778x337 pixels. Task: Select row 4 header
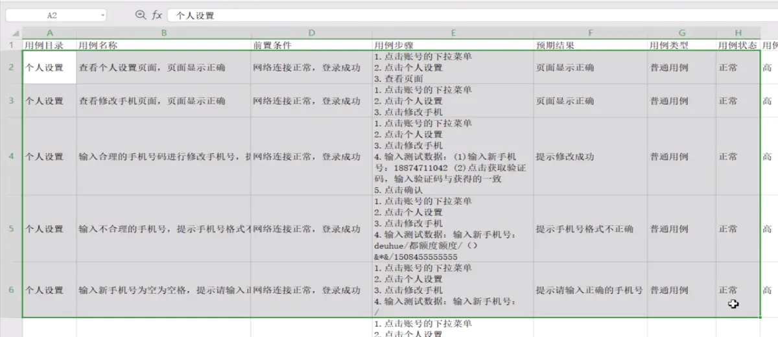click(x=11, y=156)
